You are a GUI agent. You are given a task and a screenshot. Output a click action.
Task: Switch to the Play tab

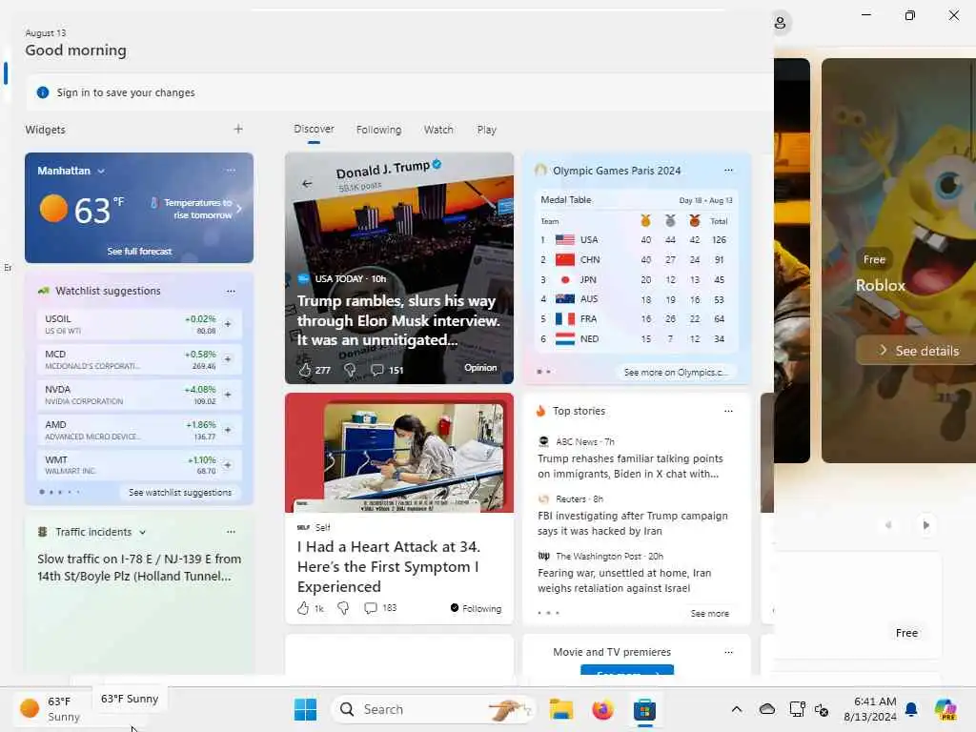coord(487,130)
